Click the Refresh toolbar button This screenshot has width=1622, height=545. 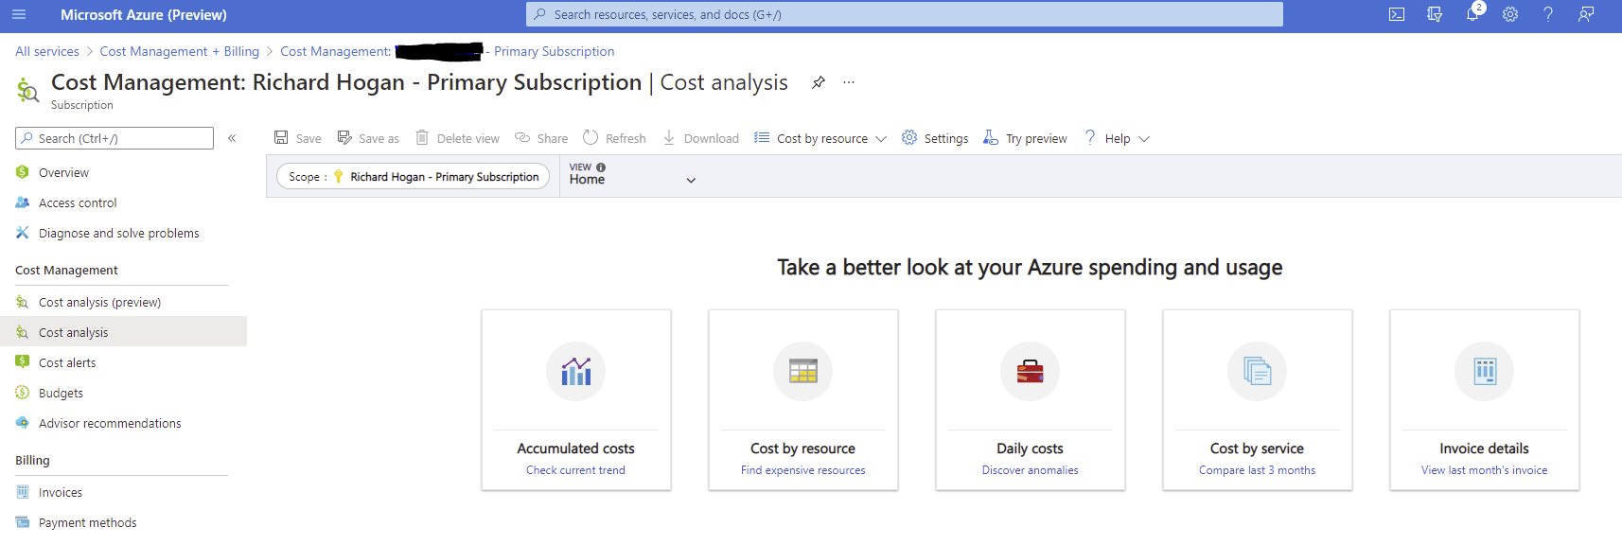(614, 138)
